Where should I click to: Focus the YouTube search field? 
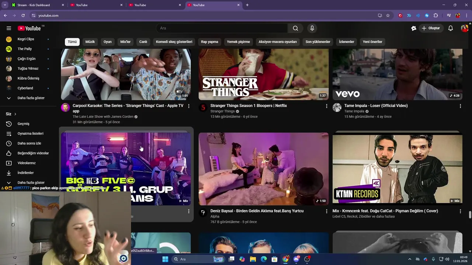pos(222,28)
